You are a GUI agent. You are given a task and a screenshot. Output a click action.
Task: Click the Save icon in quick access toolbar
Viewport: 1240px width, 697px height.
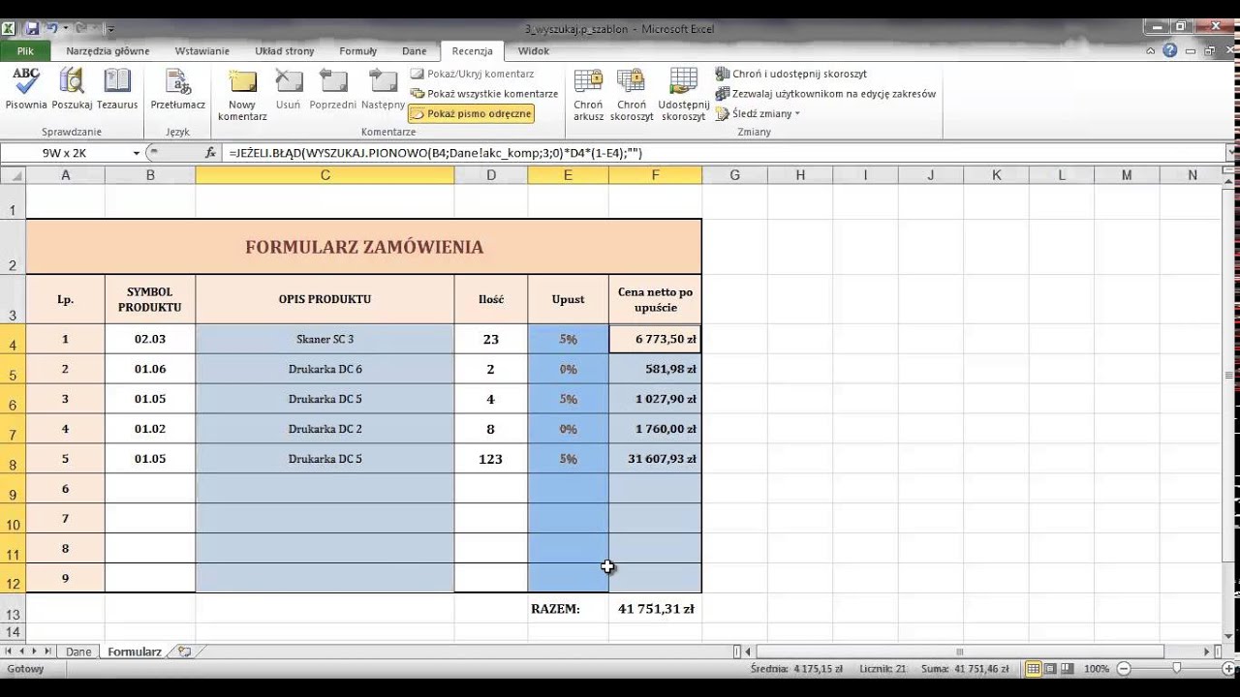tap(33, 29)
